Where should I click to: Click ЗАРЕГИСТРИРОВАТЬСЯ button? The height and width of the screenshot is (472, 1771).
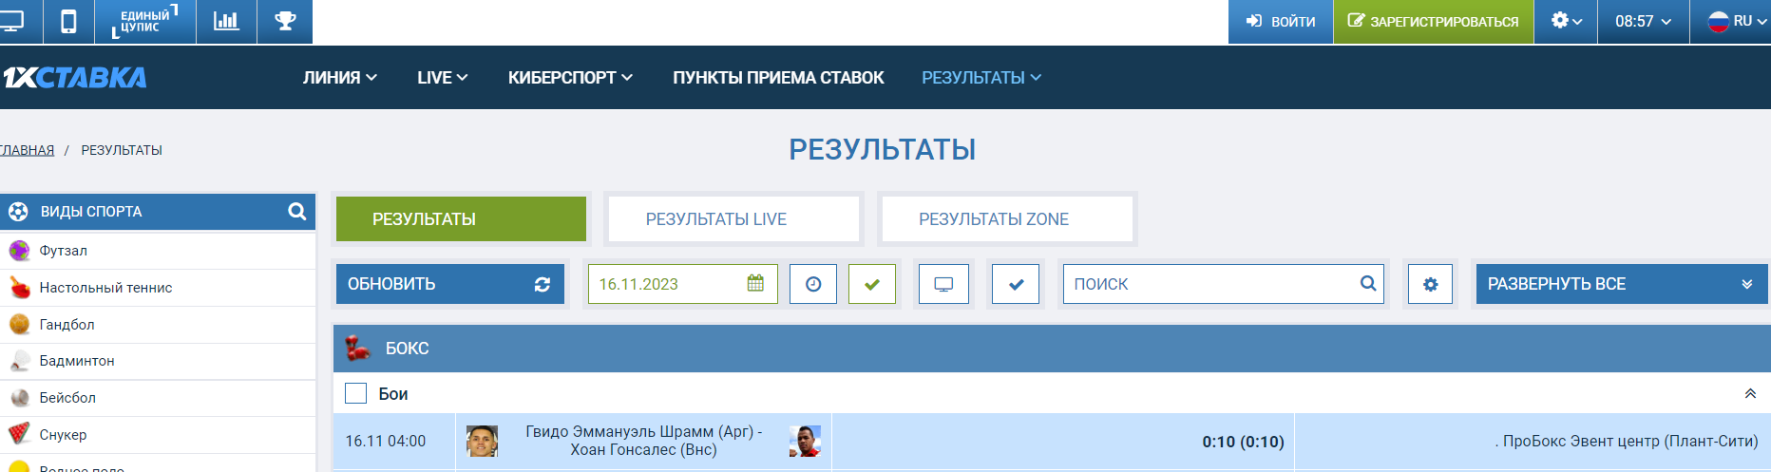[1434, 21]
